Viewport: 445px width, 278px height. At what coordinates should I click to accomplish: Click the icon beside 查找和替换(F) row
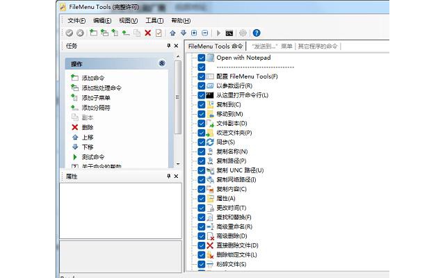(x=210, y=218)
